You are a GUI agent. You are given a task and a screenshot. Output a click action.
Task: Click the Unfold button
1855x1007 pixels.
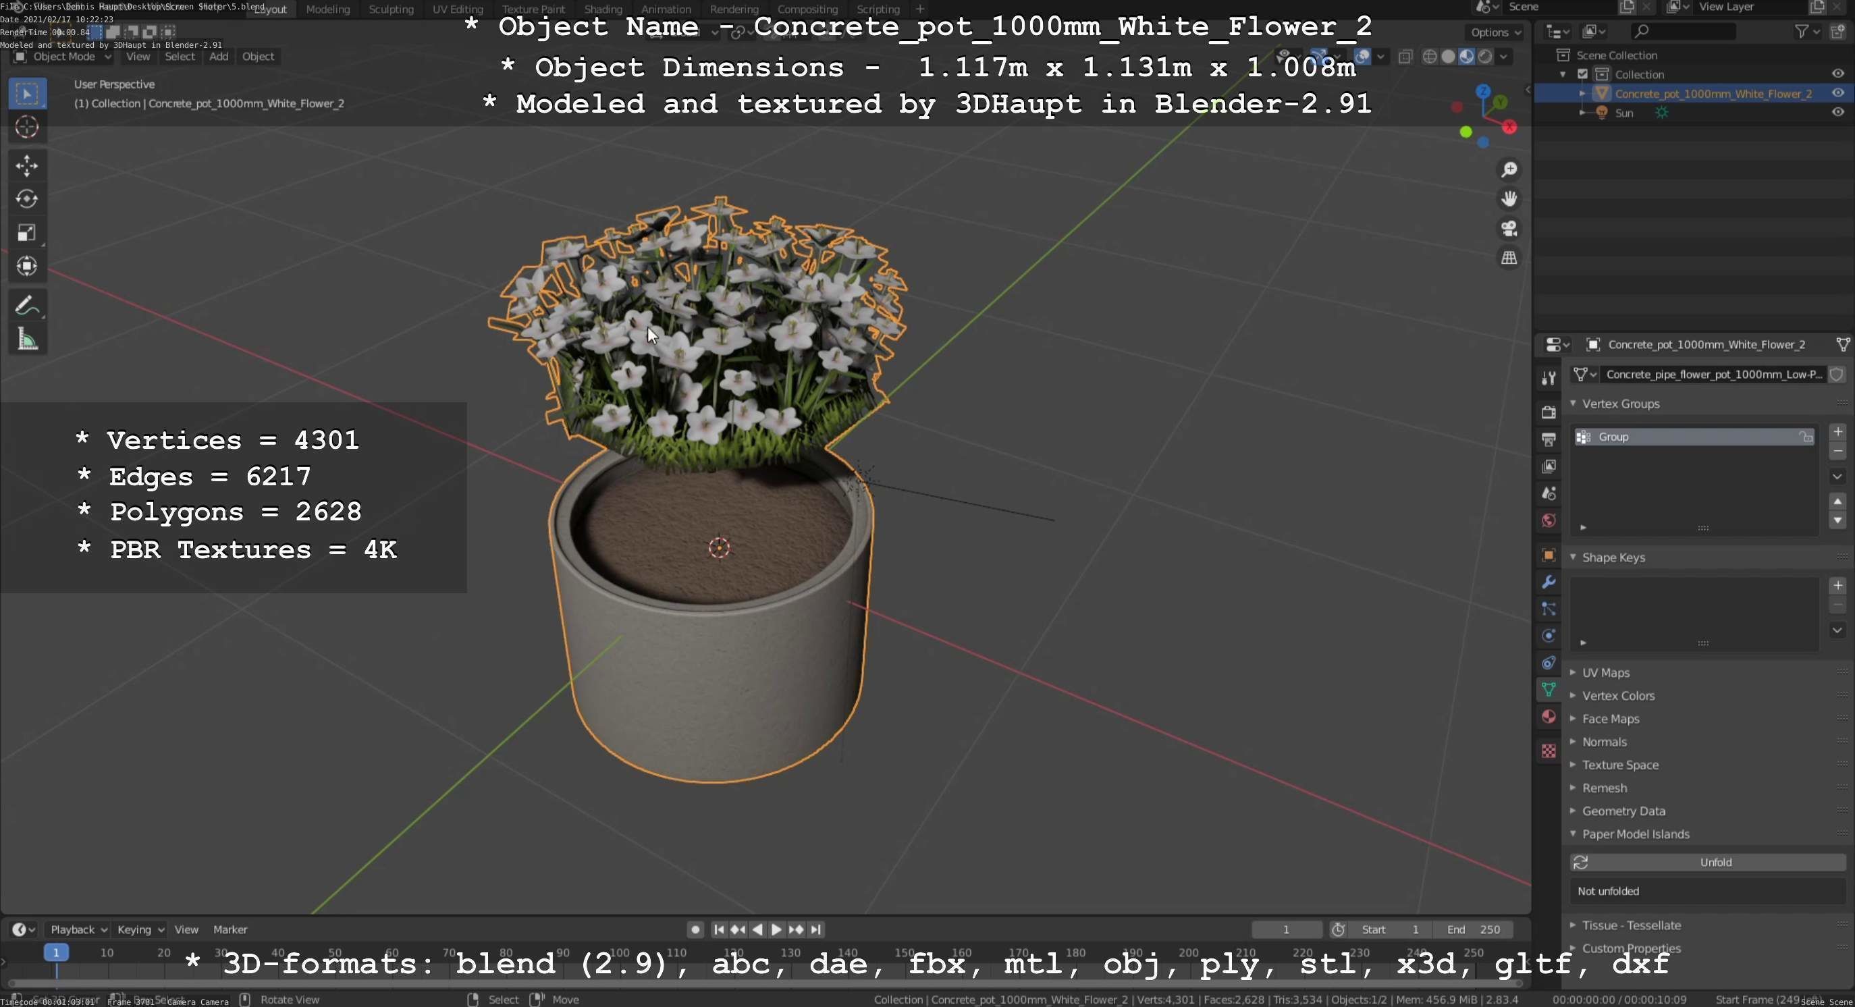pyautogui.click(x=1708, y=863)
